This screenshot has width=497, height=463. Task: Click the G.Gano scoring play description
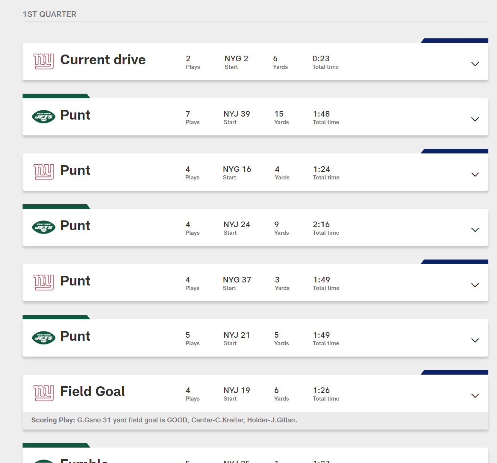(x=187, y=420)
